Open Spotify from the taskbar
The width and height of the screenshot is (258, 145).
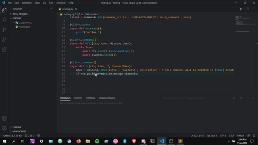97,141
